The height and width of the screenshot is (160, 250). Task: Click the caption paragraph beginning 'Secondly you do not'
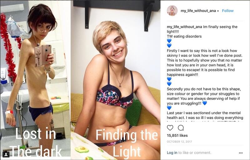pyautogui.click(x=204, y=96)
